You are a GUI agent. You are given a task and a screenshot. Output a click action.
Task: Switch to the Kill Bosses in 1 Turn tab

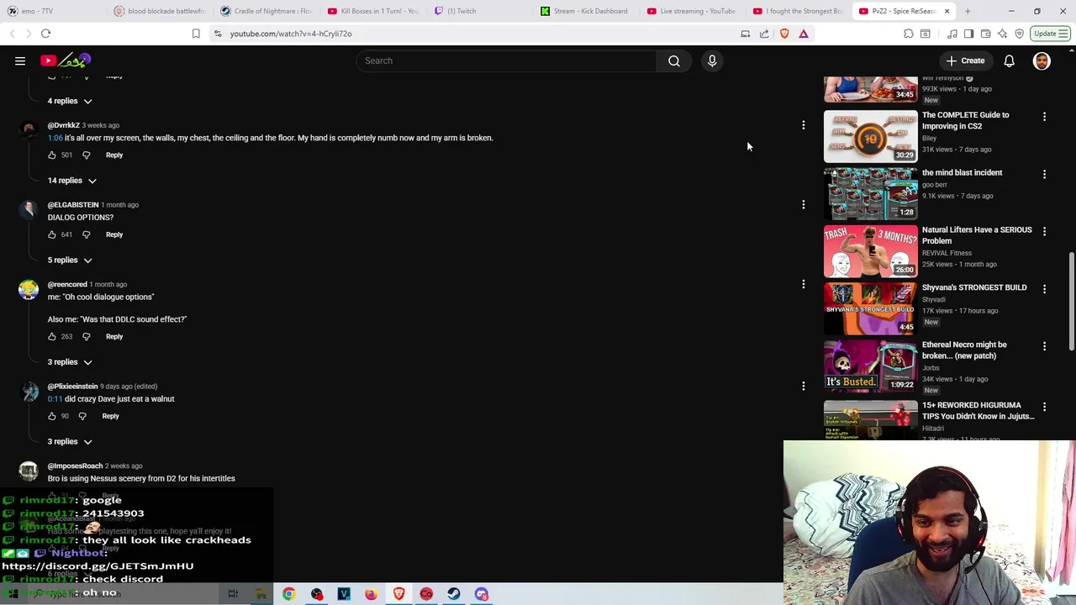(x=373, y=11)
